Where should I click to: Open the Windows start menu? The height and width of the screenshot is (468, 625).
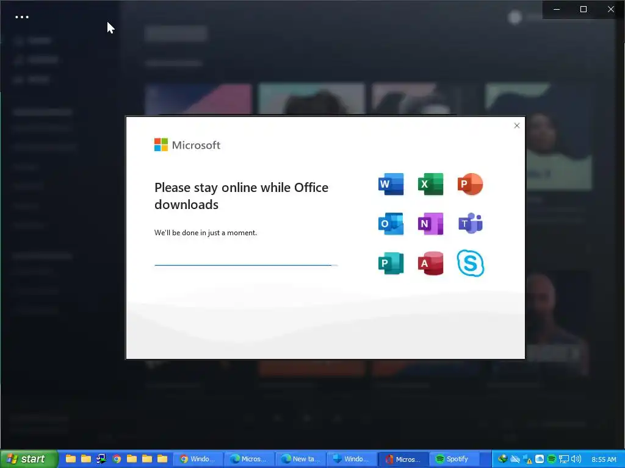[x=29, y=459]
